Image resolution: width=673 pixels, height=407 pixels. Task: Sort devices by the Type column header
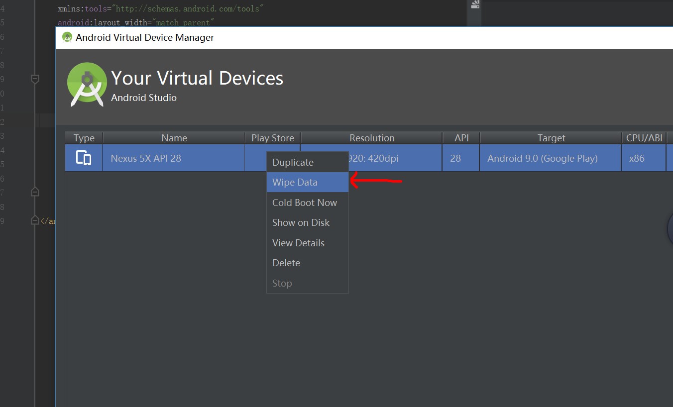click(84, 138)
